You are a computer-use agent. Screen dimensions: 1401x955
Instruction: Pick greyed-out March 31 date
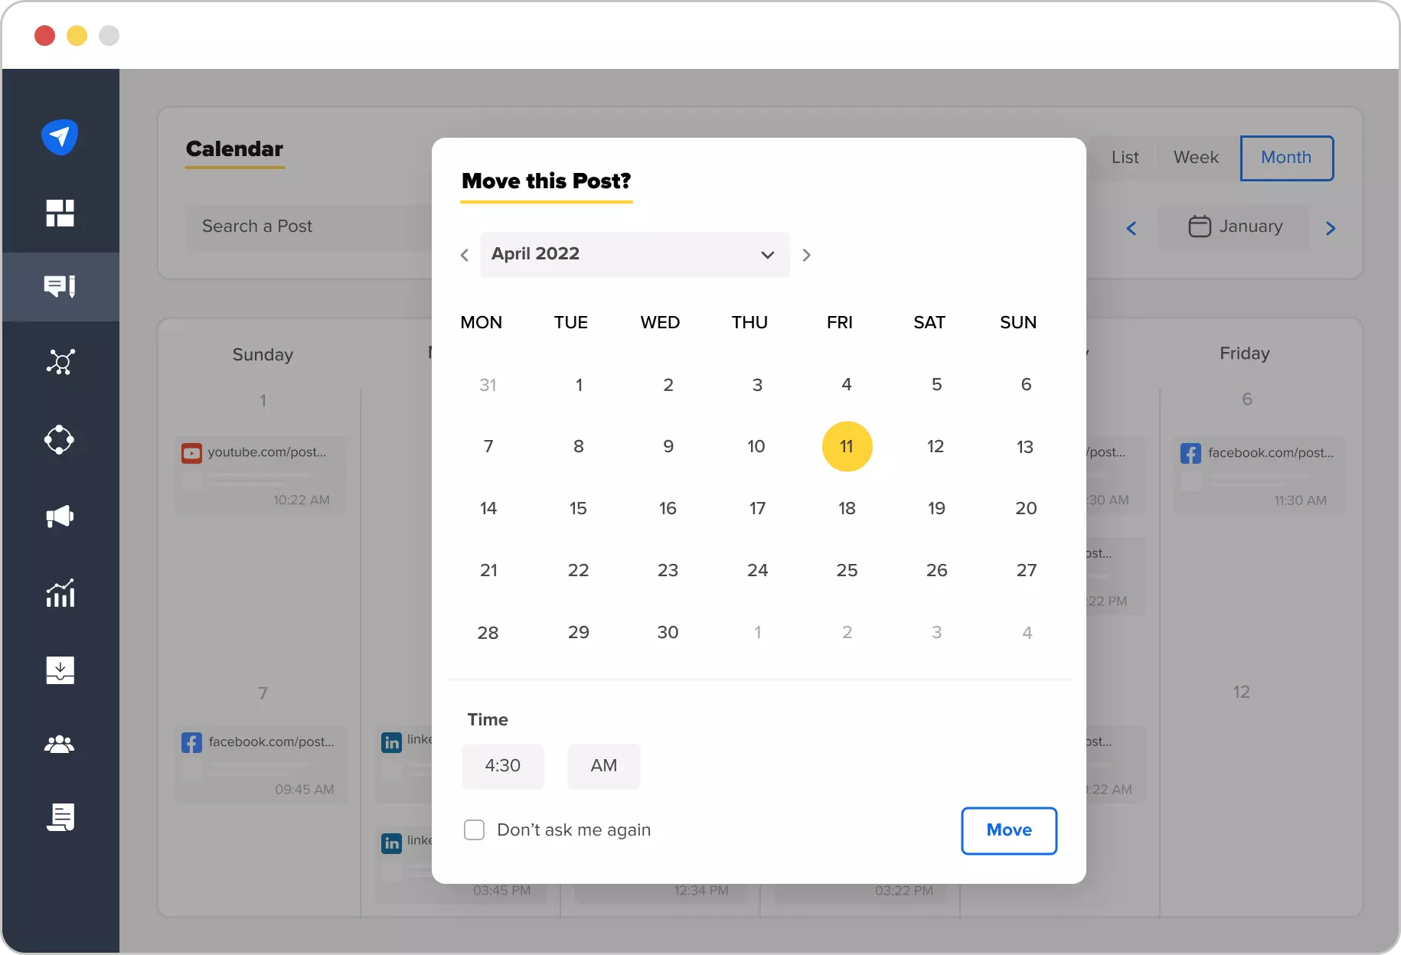click(488, 385)
